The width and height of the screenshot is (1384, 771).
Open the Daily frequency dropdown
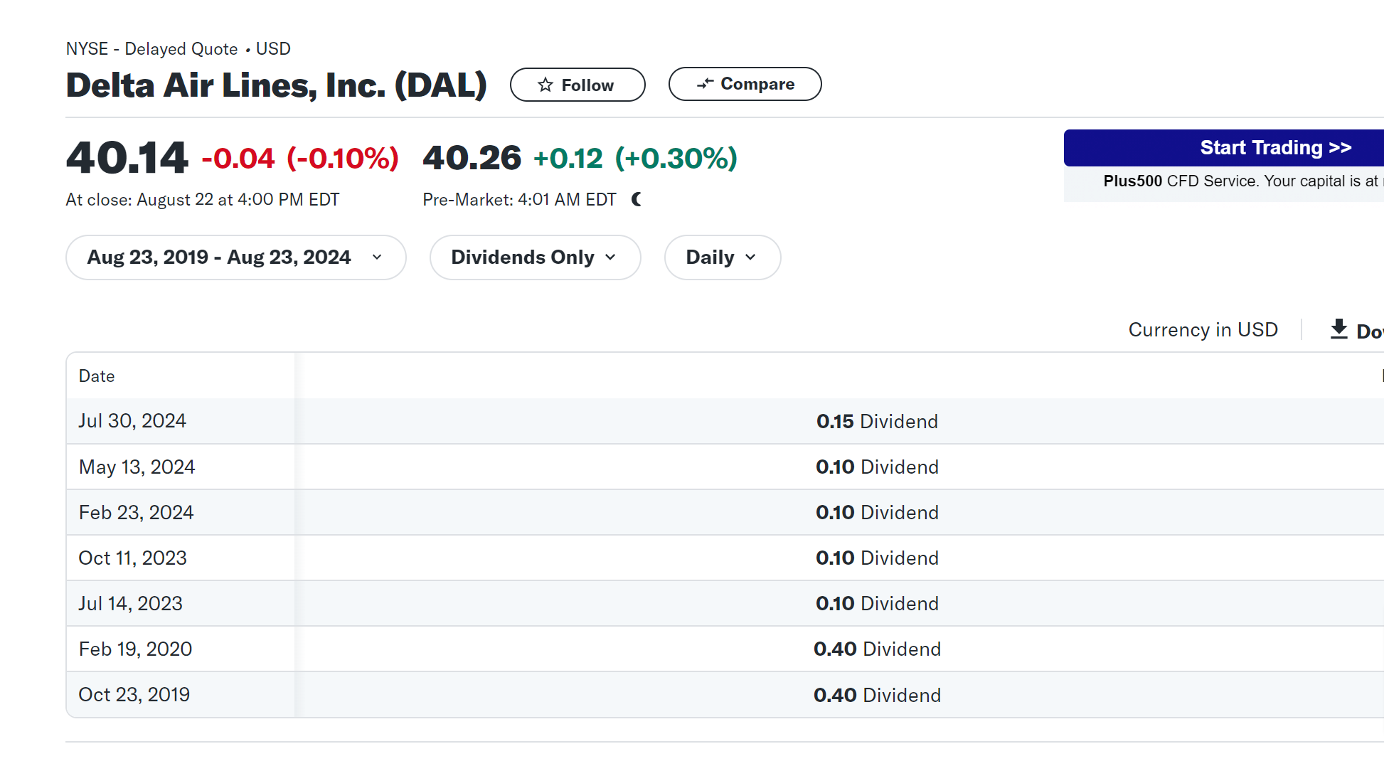coord(723,257)
